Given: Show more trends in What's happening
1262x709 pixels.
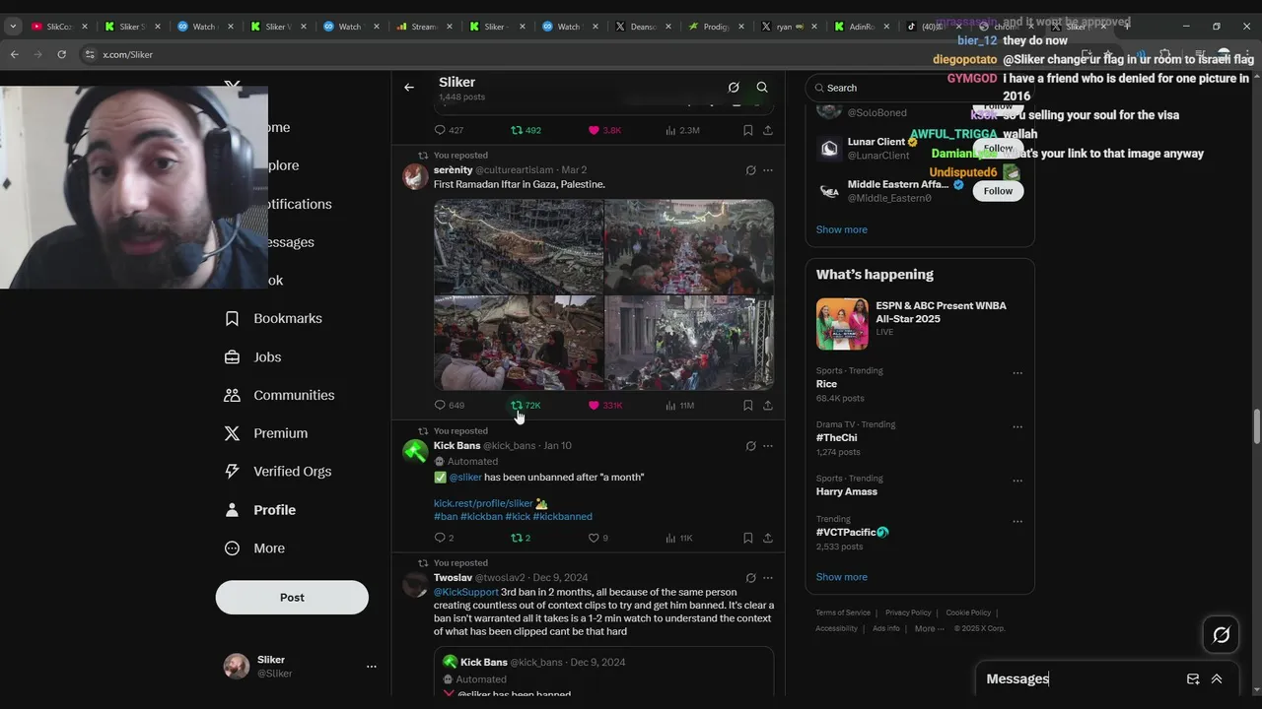Looking at the screenshot, I should coord(841,577).
